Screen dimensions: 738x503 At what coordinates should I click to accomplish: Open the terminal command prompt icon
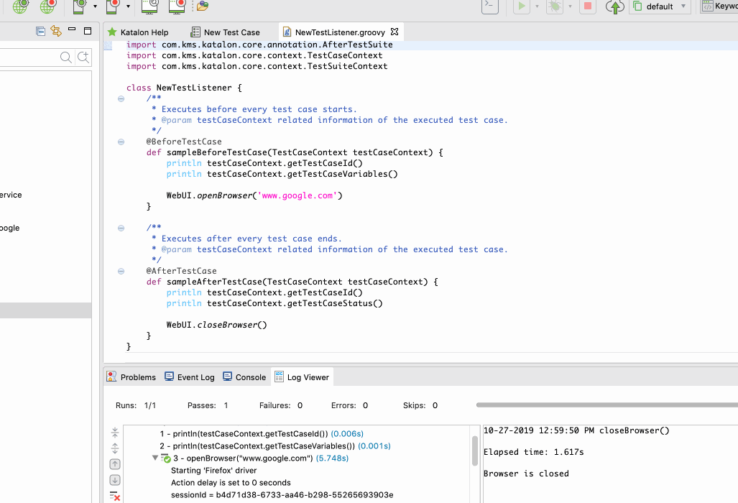tap(489, 6)
